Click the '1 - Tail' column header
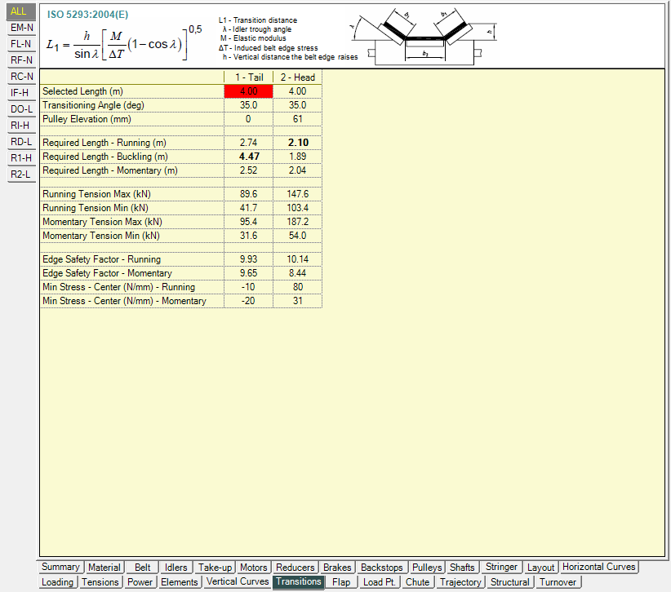This screenshot has width=671, height=592. [248, 77]
